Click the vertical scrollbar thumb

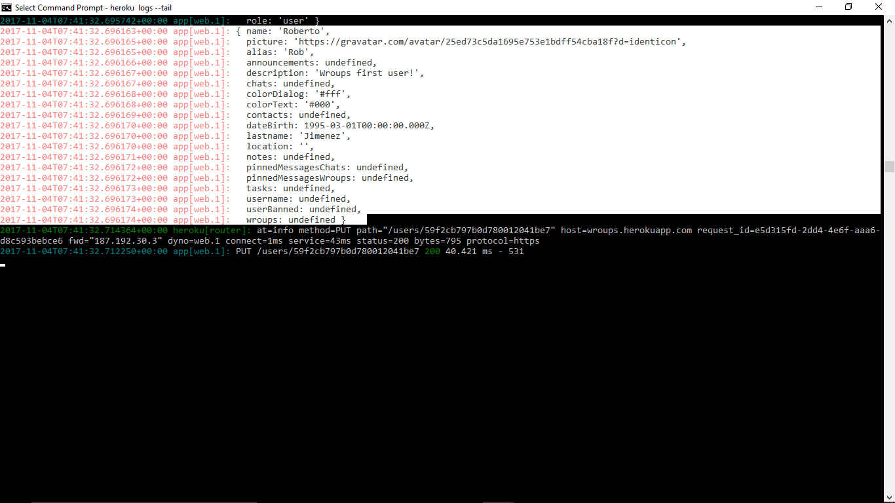(x=889, y=166)
